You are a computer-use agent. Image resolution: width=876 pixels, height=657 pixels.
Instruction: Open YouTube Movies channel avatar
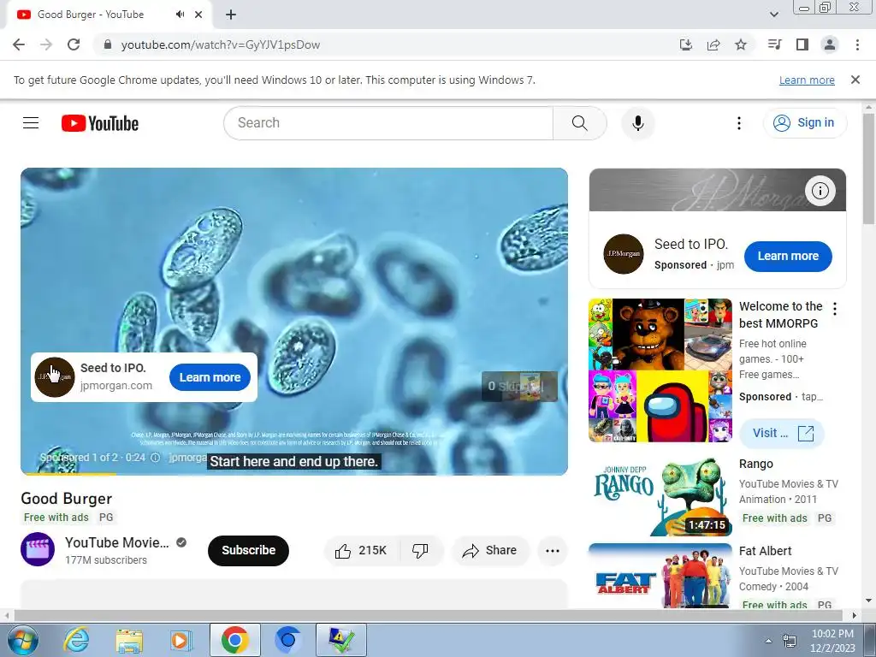tap(38, 550)
